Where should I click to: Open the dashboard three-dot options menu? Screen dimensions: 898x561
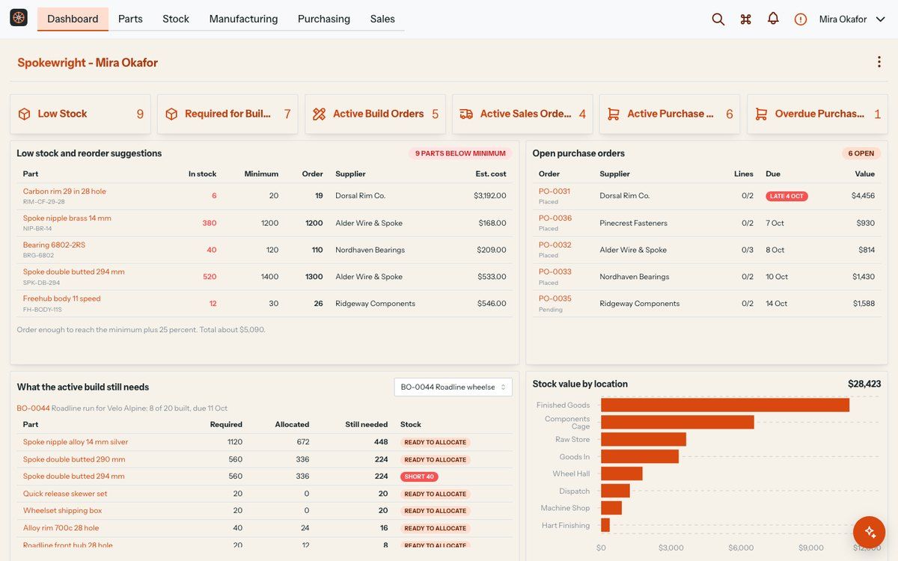(x=879, y=62)
